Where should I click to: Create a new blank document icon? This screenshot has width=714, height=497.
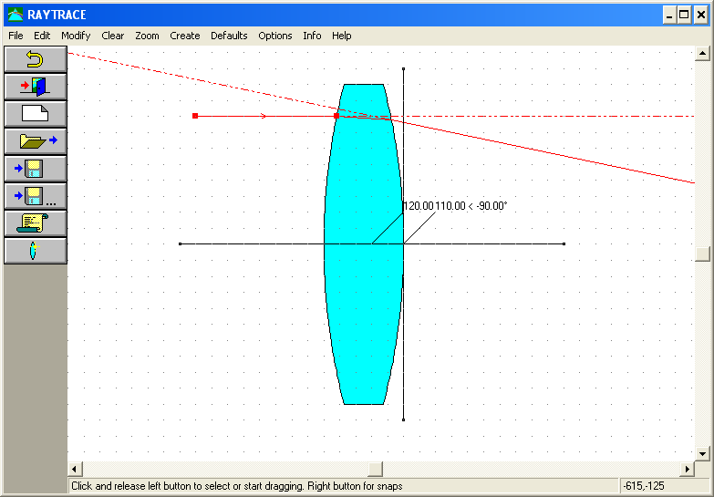36,114
